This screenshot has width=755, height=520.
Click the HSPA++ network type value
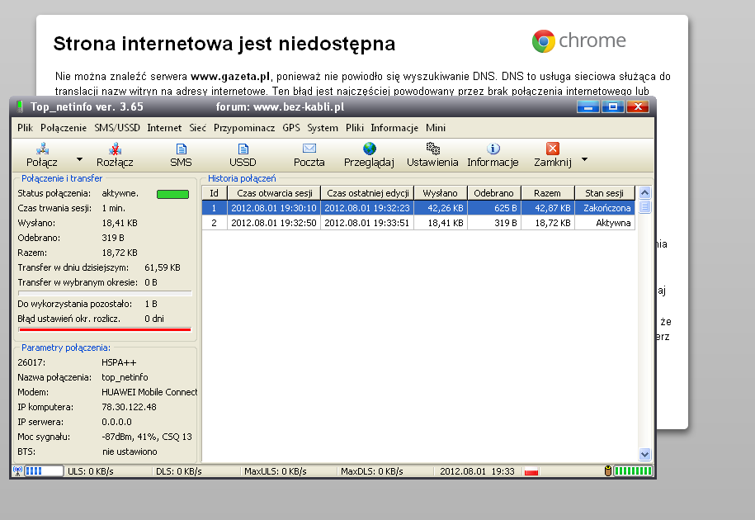click(x=119, y=362)
